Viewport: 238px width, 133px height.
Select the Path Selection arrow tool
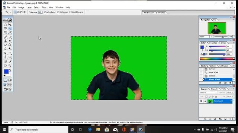coord(6,53)
